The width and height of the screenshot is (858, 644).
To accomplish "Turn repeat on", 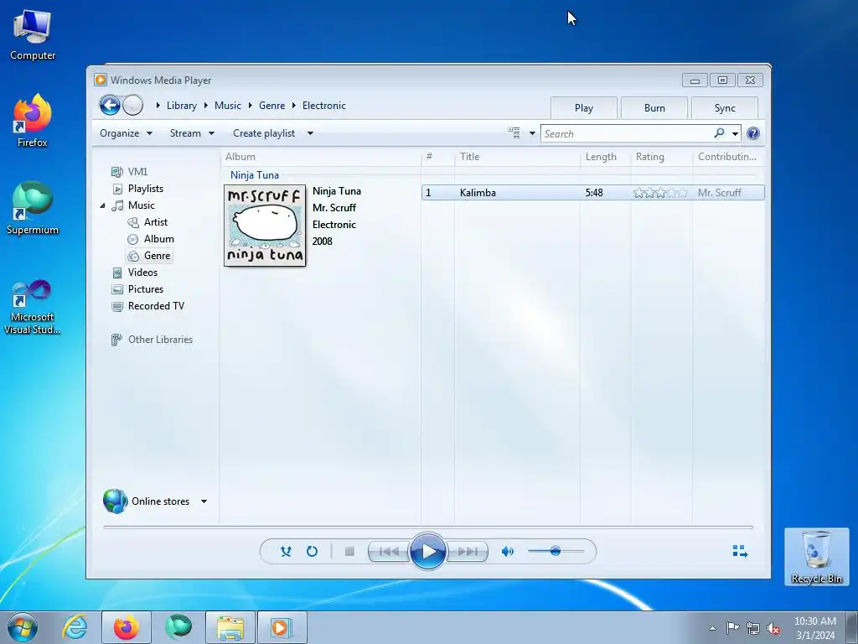I will [312, 552].
